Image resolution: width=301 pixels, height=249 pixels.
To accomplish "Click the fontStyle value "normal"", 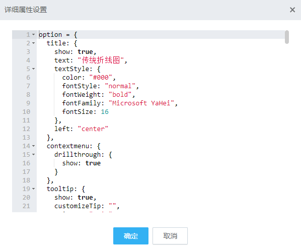I will pyautogui.click(x=120, y=86).
